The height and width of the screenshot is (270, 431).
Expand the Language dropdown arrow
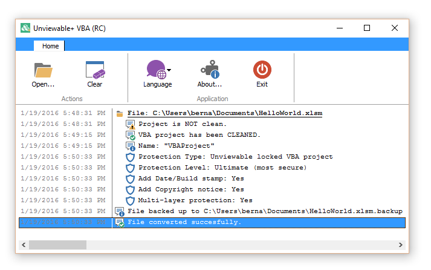point(169,70)
